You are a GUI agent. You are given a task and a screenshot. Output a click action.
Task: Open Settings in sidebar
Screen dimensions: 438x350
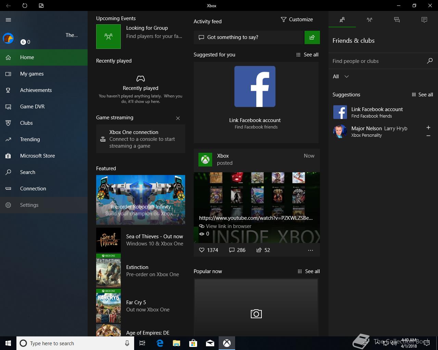point(44,205)
